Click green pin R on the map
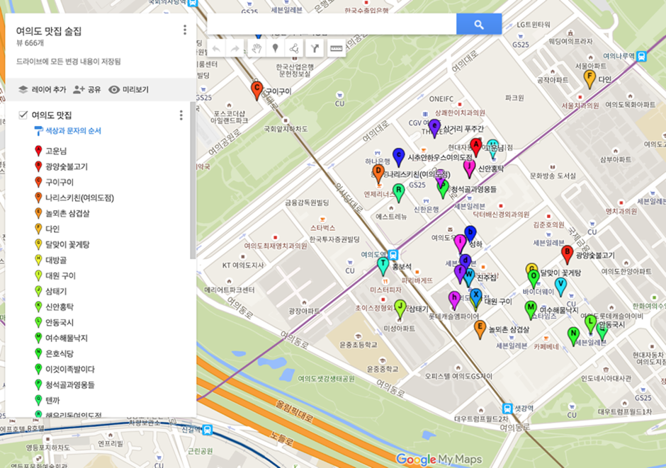The width and height of the screenshot is (666, 468). 398,192
